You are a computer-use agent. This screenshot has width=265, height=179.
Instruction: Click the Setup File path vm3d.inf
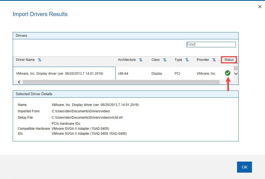[x=87, y=117]
